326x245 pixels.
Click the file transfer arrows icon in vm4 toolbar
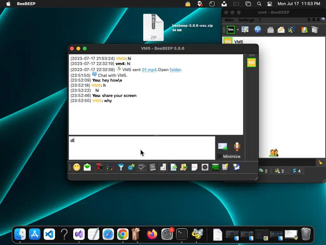tap(304, 30)
